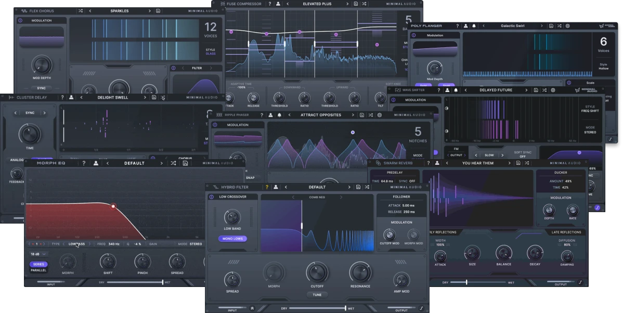Viewport: 622px width, 313px height.
Task: Open the Late Reflections tab in Swarm Reverb
Action: pos(566,232)
